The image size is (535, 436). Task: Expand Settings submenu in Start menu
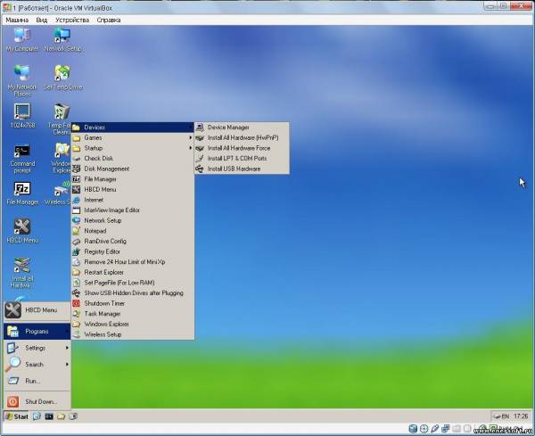tap(37, 348)
